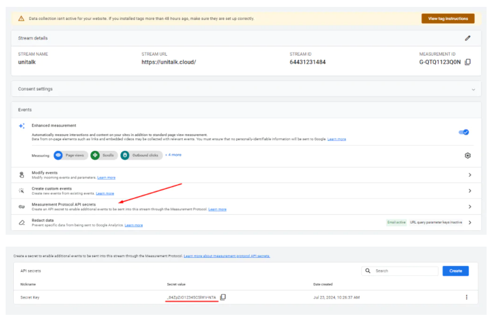
Task: Copy the API secret value
Action: [223, 297]
